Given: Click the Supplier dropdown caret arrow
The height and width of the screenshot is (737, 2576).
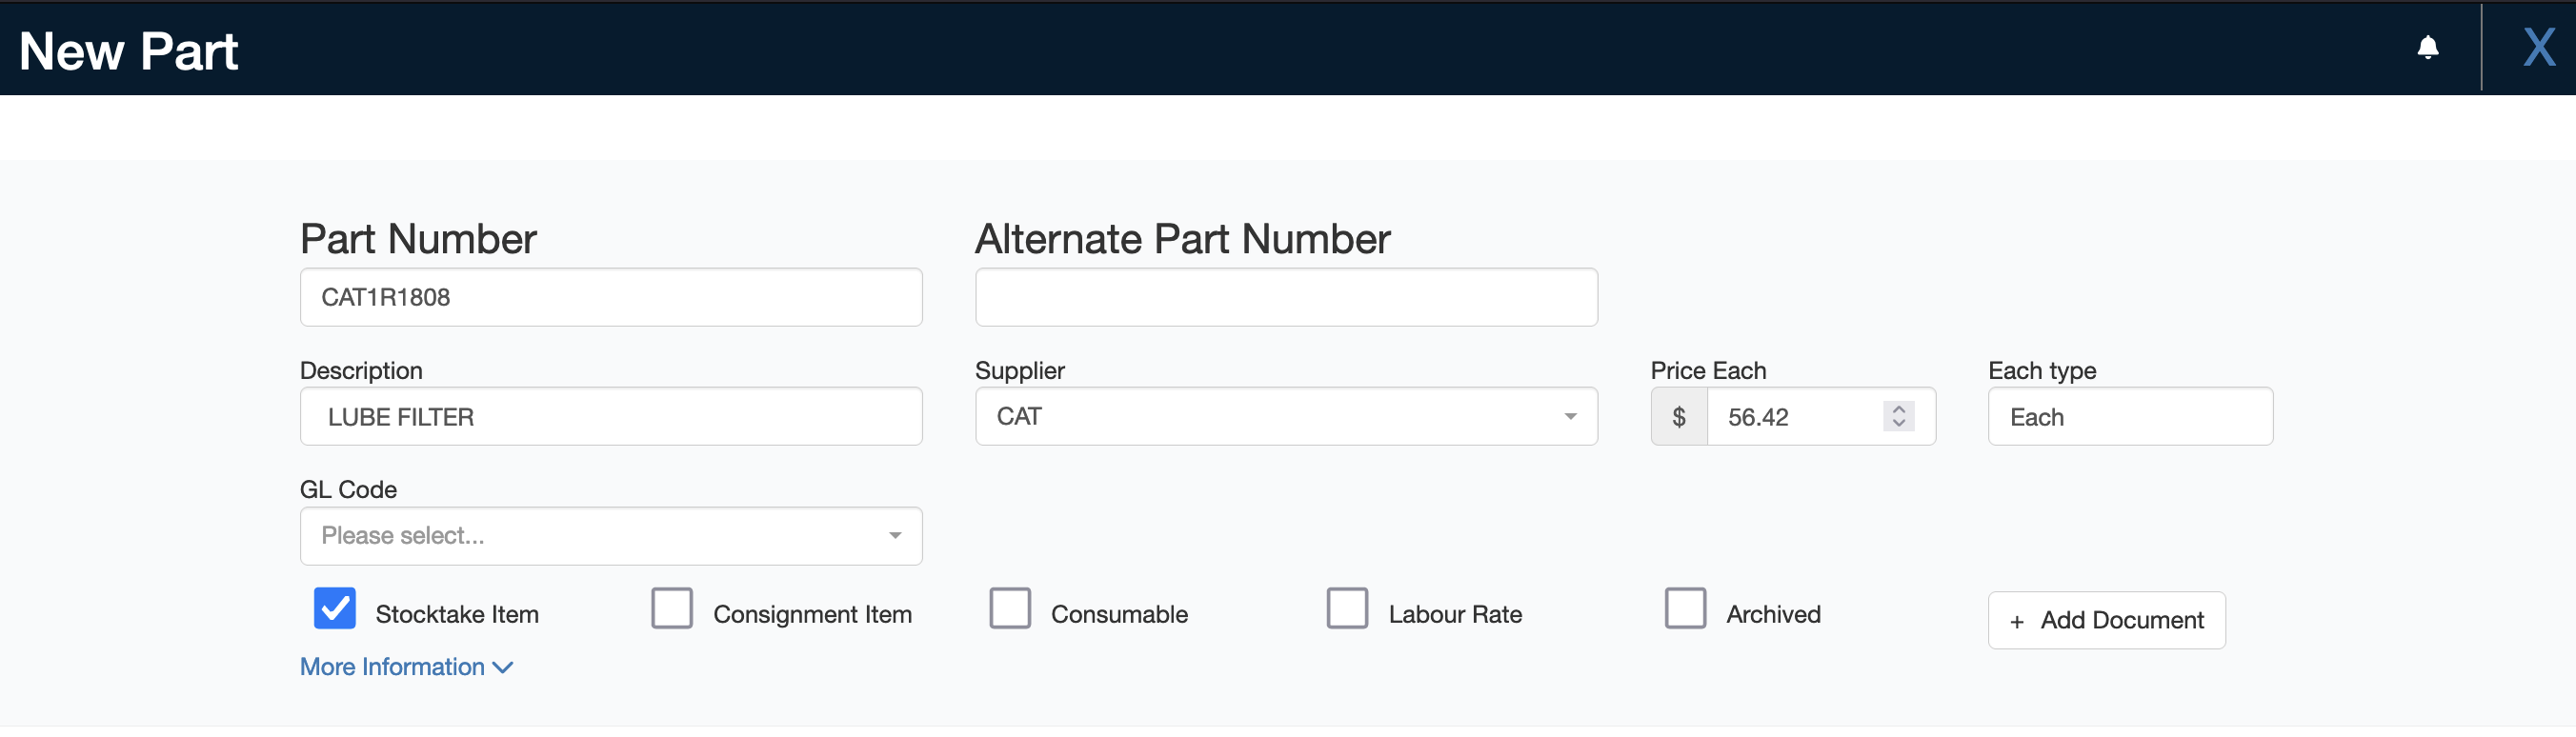Looking at the screenshot, I should click(x=1570, y=417).
